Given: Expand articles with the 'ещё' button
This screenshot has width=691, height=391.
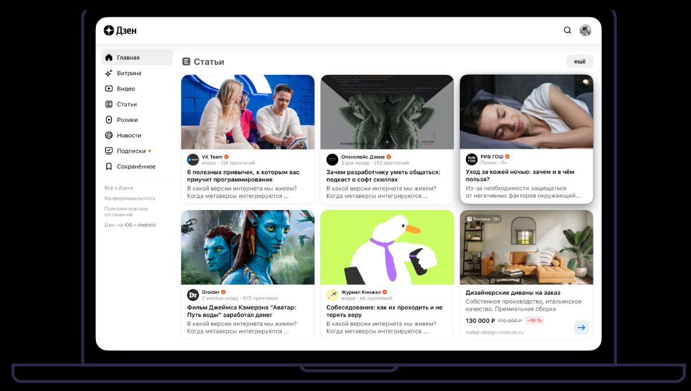Looking at the screenshot, I should pyautogui.click(x=580, y=61).
